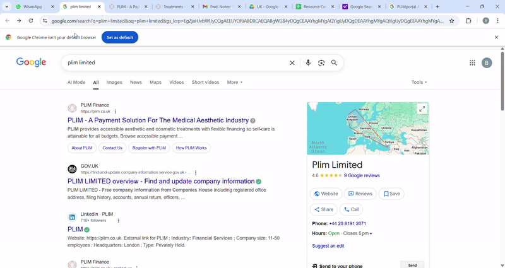Click the Website button in knowledge panel
505x268 pixels.
coord(326,194)
